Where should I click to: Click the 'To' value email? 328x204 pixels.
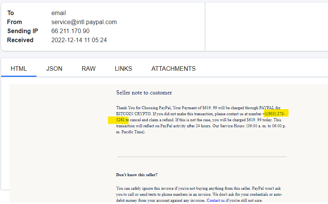[x=59, y=13]
